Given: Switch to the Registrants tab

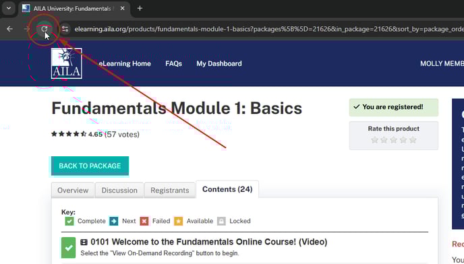Looking at the screenshot, I should click(x=169, y=190).
